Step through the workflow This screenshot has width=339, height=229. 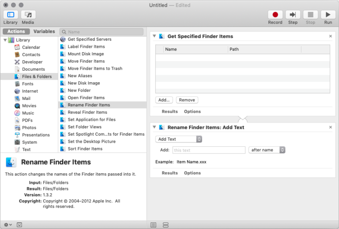pos(293,15)
